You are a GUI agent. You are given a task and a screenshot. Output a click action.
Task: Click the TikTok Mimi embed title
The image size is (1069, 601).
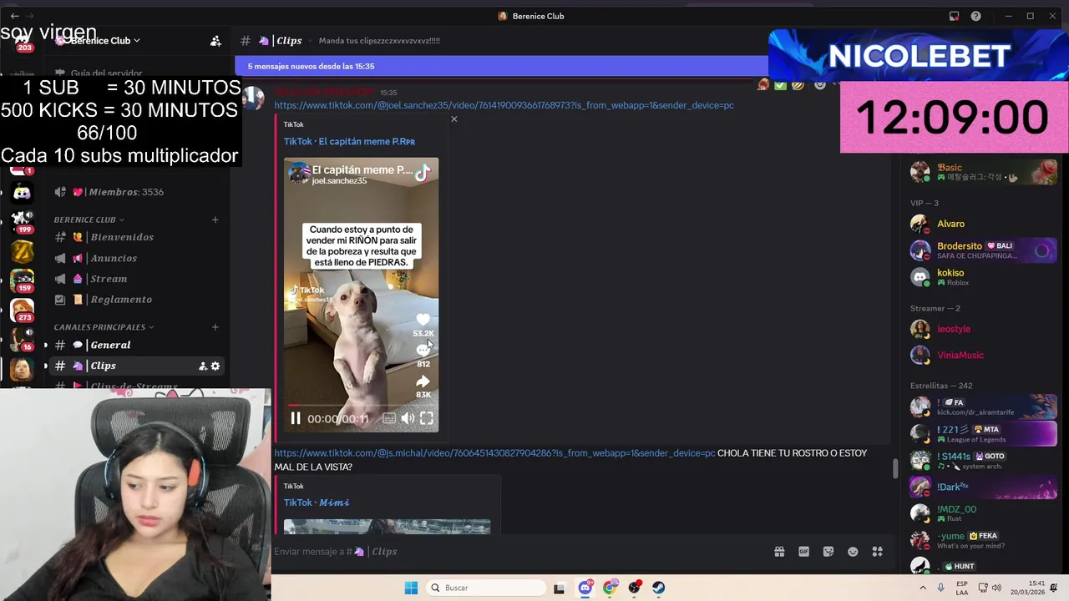coord(317,503)
